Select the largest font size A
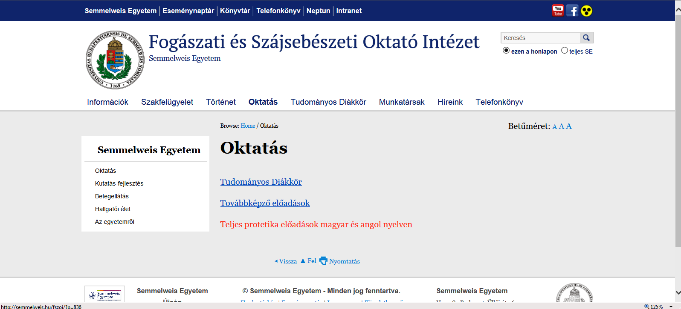This screenshot has width=681, height=309. [x=569, y=126]
